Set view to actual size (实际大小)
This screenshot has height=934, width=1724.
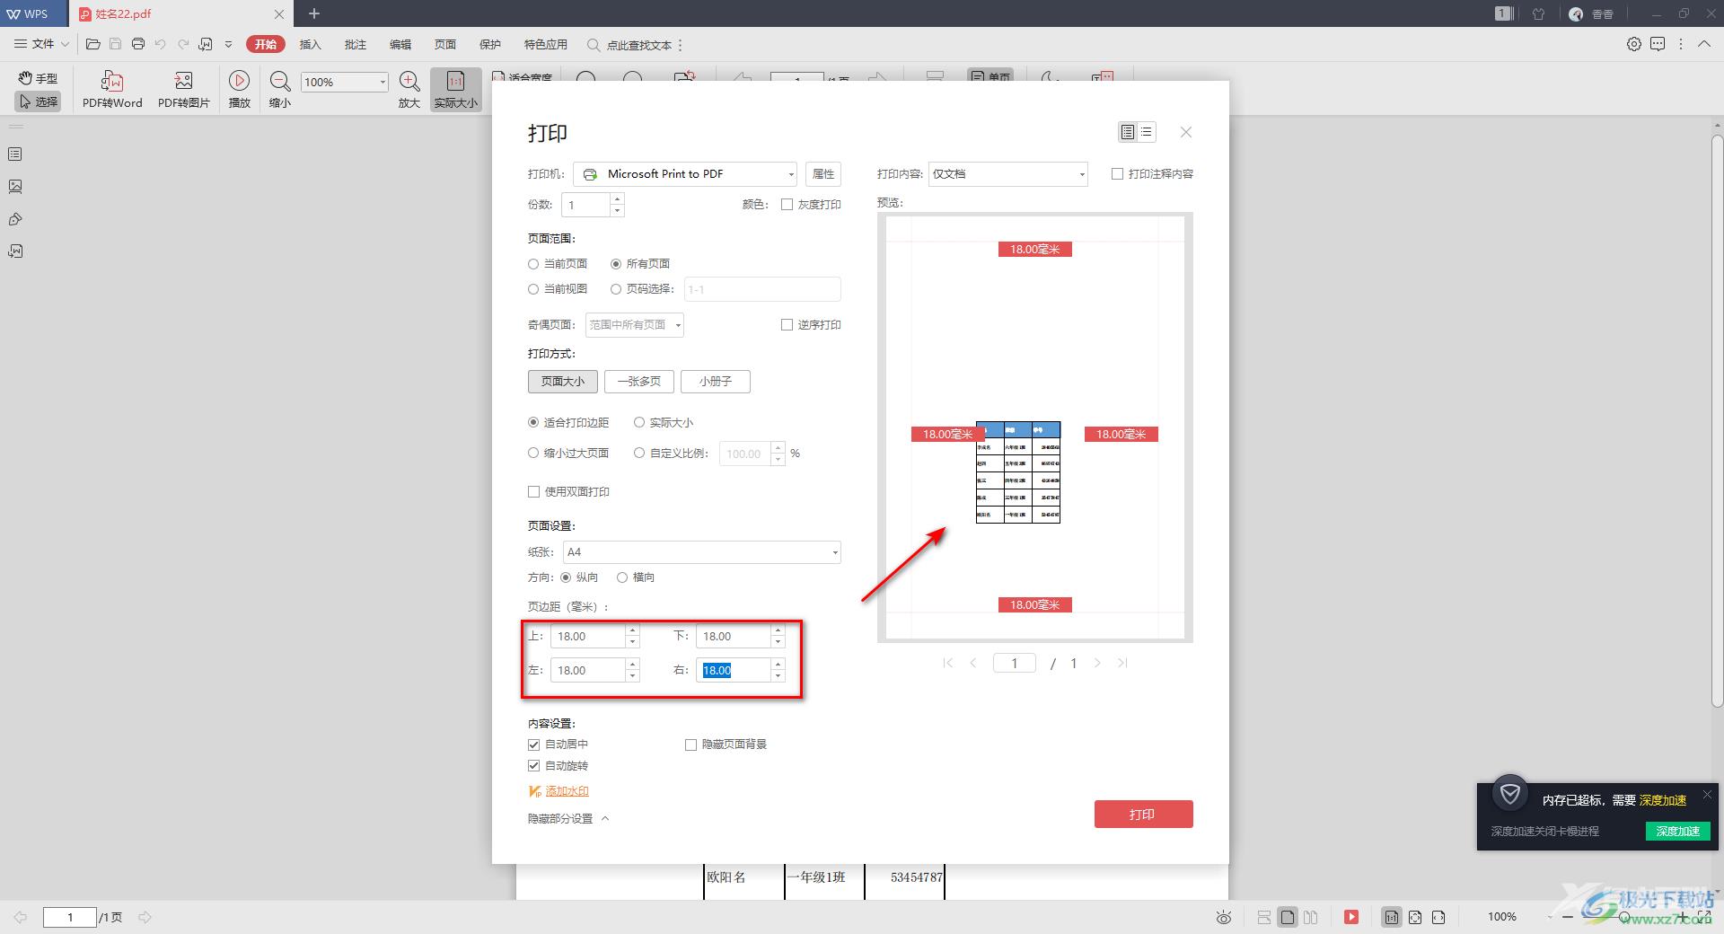(x=456, y=90)
